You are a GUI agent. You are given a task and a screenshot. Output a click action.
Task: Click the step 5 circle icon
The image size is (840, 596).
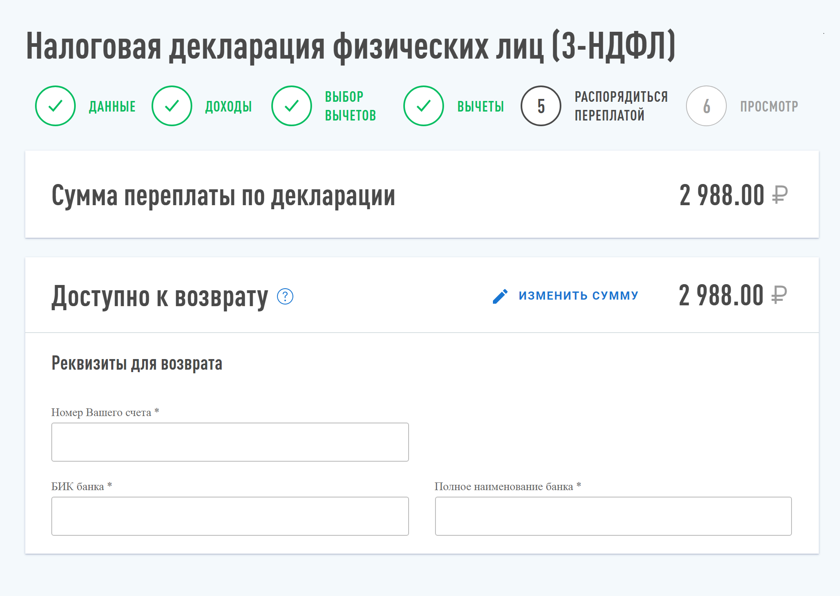pyautogui.click(x=541, y=106)
